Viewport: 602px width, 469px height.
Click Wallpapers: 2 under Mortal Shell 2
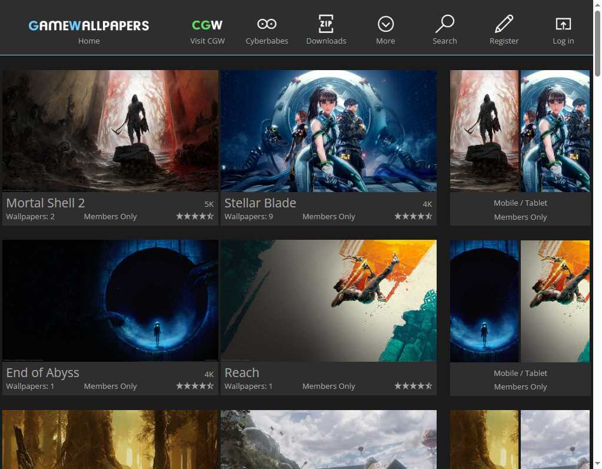[31, 216]
